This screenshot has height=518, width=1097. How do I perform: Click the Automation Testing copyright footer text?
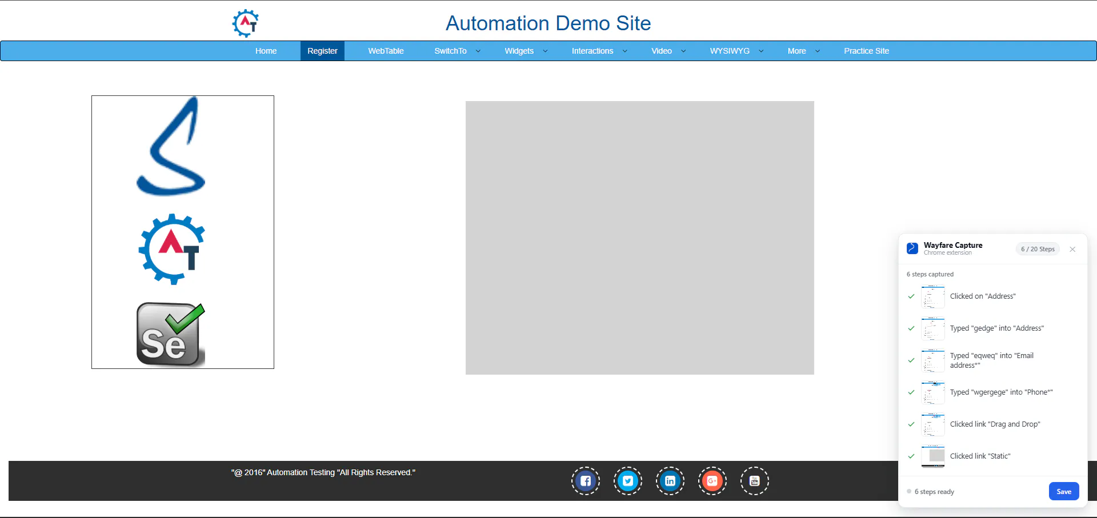323,472
